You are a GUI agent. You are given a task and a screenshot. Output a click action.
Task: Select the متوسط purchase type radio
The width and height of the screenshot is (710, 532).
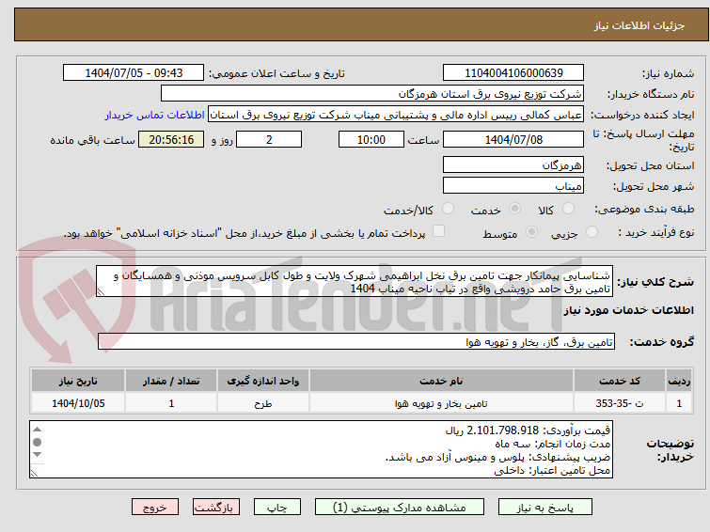531,232
